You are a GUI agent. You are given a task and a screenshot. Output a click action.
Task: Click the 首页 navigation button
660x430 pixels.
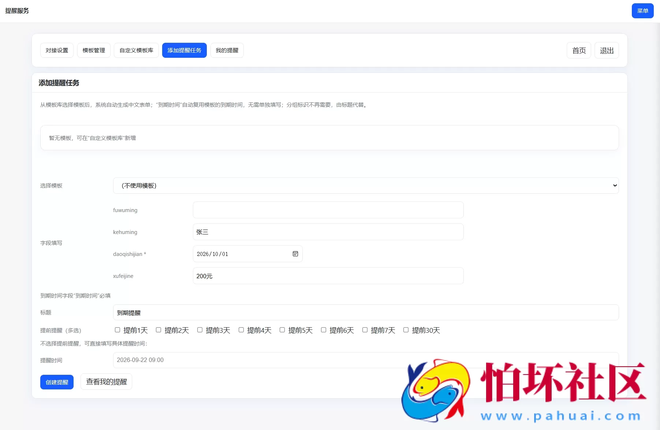pos(578,50)
